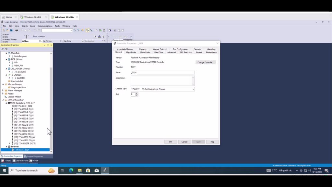Image resolution: width=332 pixels, height=187 pixels.
Task: Collapse the I/O Configuration tree node
Action: 3,100
